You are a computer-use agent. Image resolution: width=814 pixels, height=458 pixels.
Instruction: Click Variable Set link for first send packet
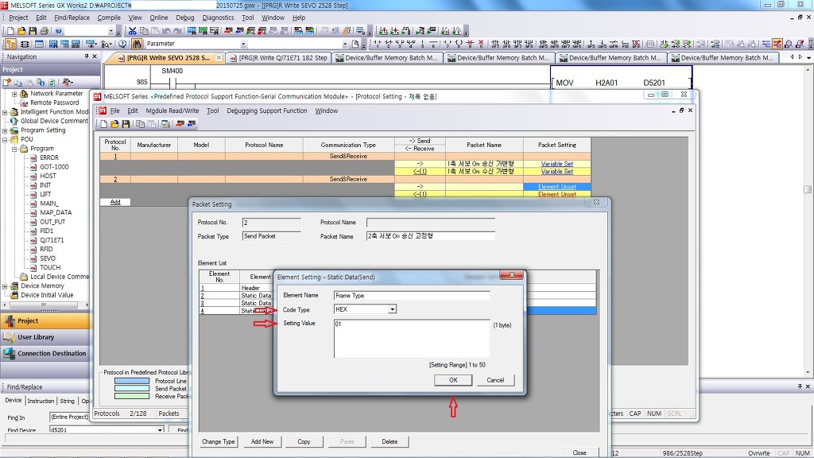(556, 164)
